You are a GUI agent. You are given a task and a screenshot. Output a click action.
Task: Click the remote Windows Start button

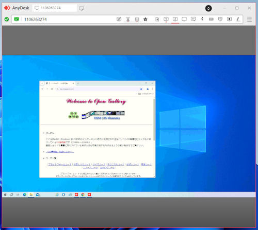[x=5, y=194]
